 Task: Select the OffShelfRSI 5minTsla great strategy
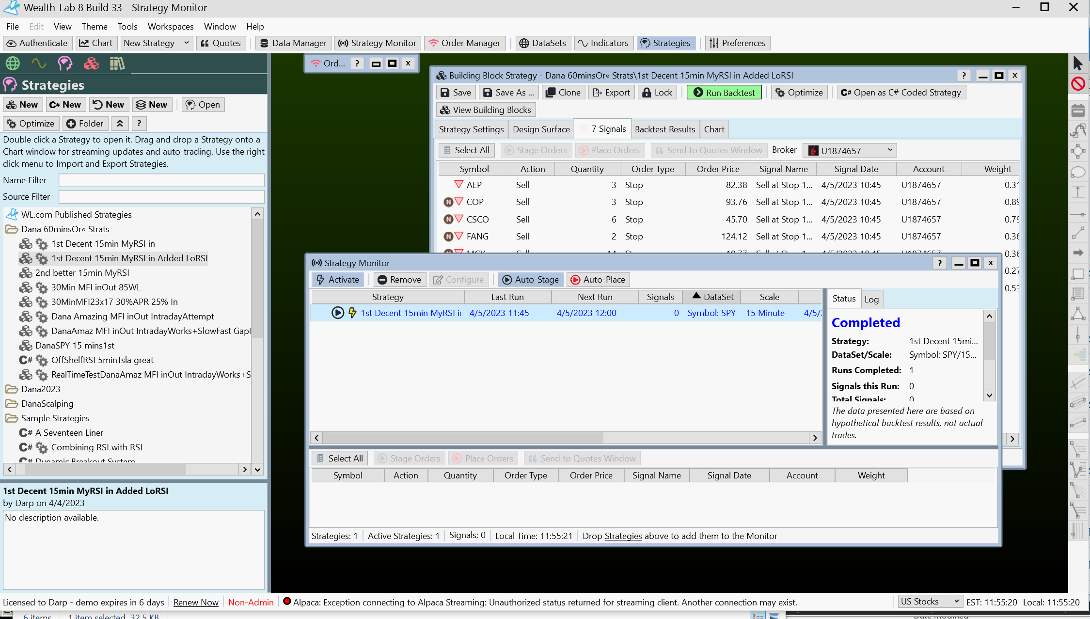(x=102, y=360)
